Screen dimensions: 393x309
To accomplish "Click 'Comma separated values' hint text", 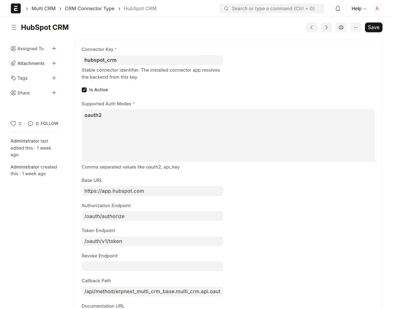I will pos(130,167).
